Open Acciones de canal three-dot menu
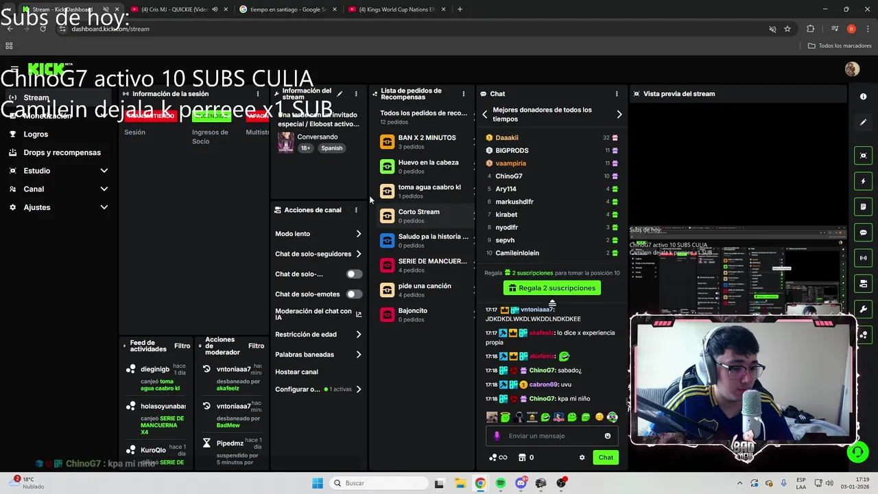 tap(356, 210)
